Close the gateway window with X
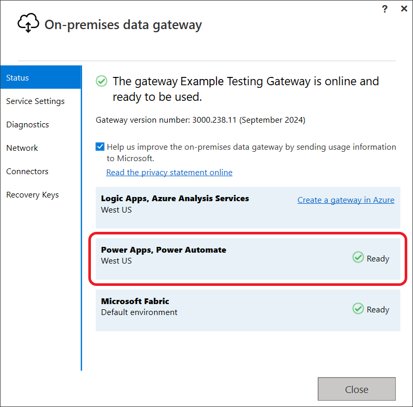This screenshot has height=407, width=413. pos(404,9)
